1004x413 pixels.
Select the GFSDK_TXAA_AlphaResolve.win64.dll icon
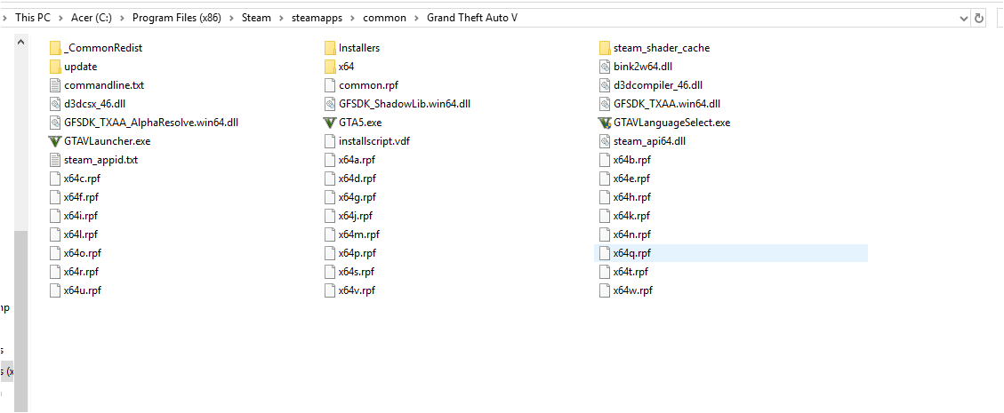[55, 123]
